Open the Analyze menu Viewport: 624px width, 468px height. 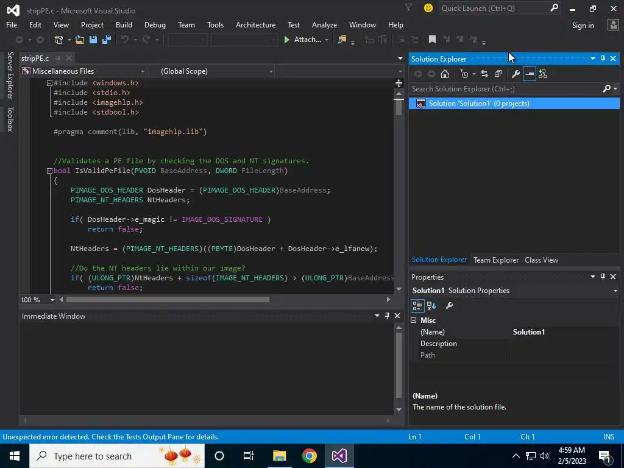point(324,24)
